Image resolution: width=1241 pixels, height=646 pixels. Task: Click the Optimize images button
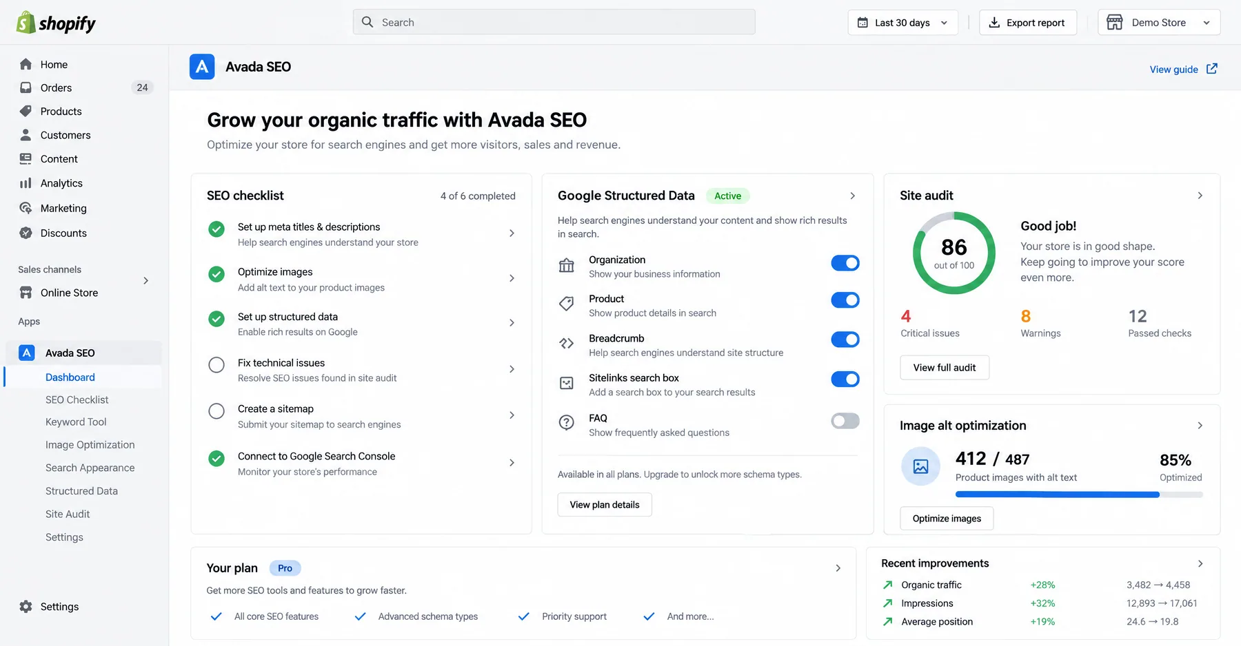(947, 519)
